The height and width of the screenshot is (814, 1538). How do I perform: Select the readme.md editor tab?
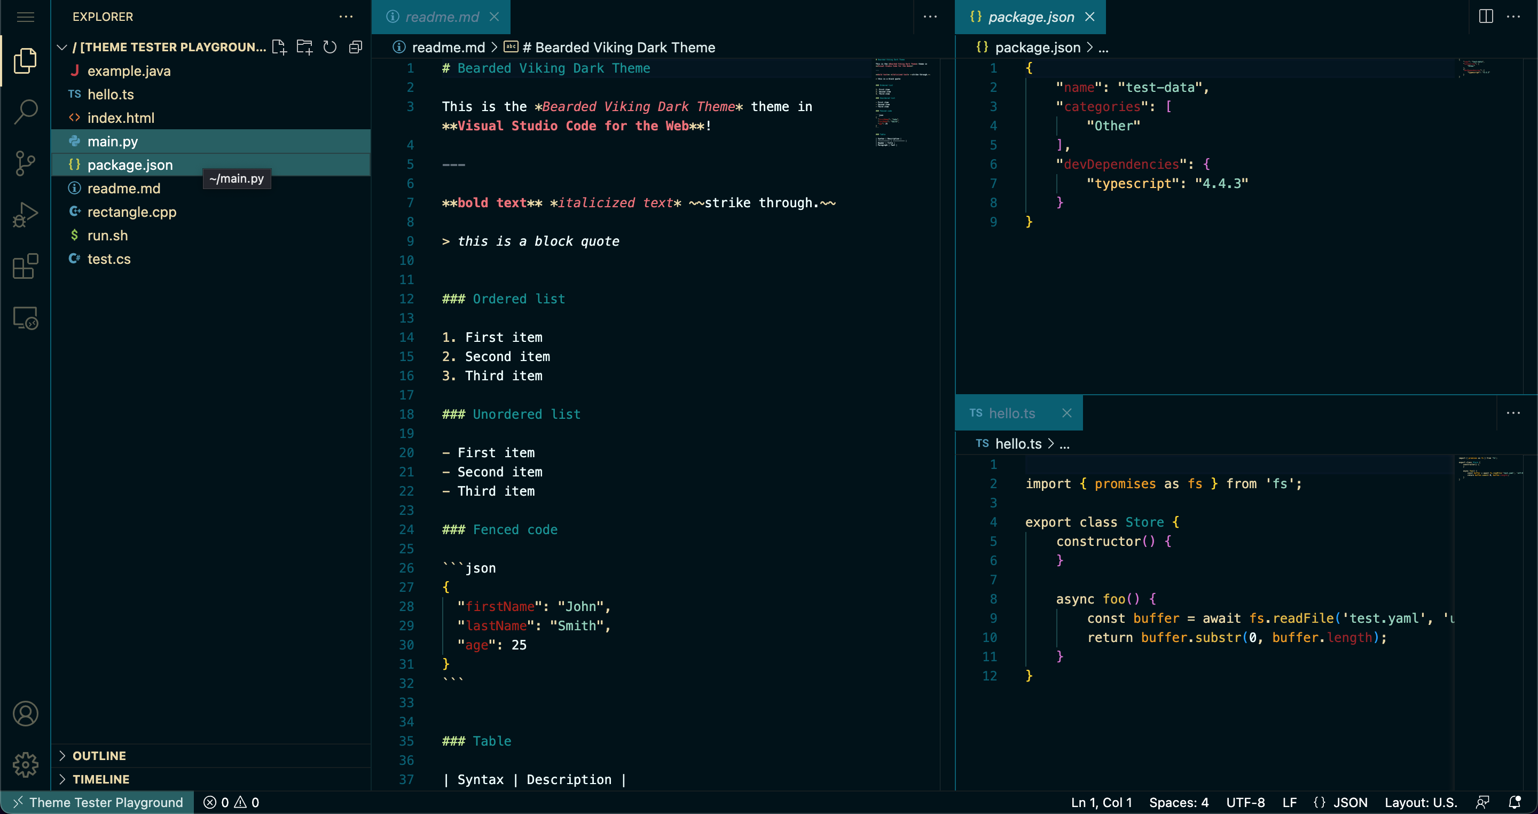(441, 17)
